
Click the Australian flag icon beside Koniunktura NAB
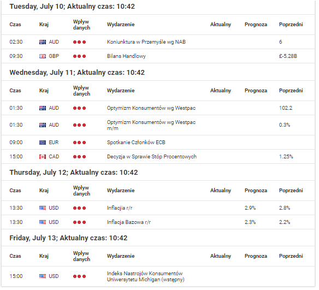[43, 42]
